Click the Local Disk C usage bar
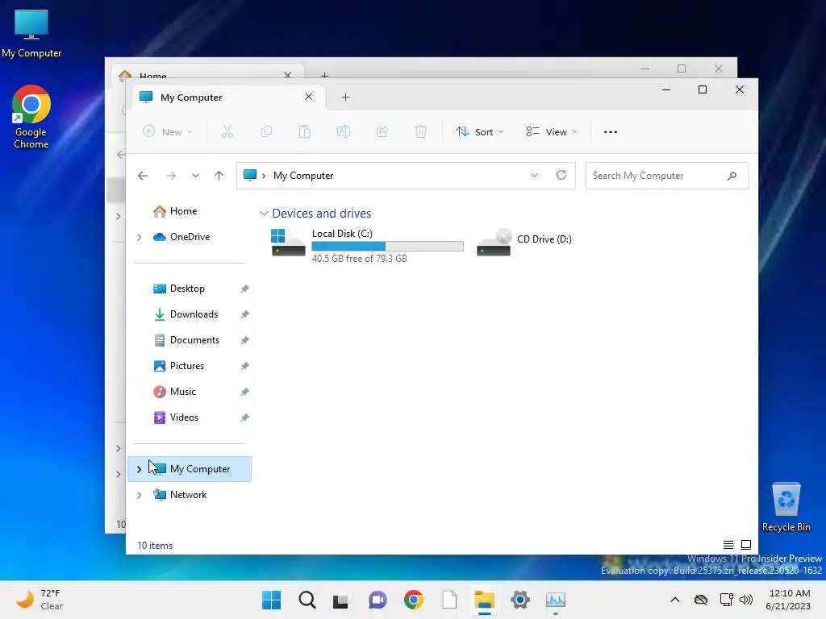This screenshot has height=619, width=826. [x=388, y=246]
